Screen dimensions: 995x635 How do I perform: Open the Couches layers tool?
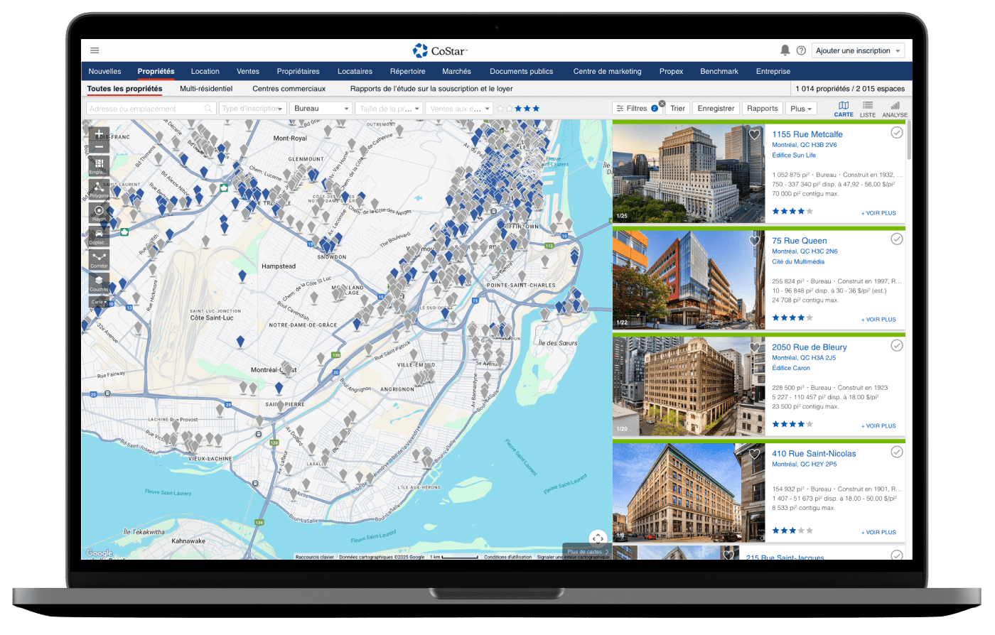tap(99, 283)
